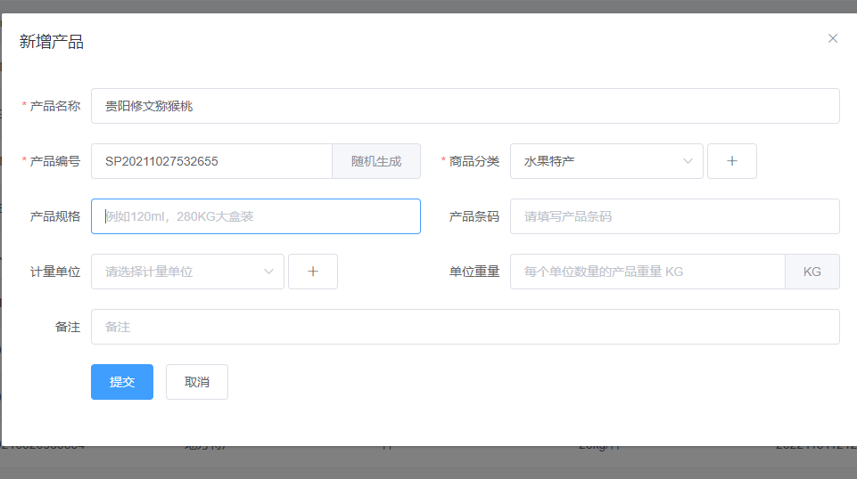This screenshot has height=479, width=857.
Task: Cancel using the 取消 button
Action: coord(197,382)
